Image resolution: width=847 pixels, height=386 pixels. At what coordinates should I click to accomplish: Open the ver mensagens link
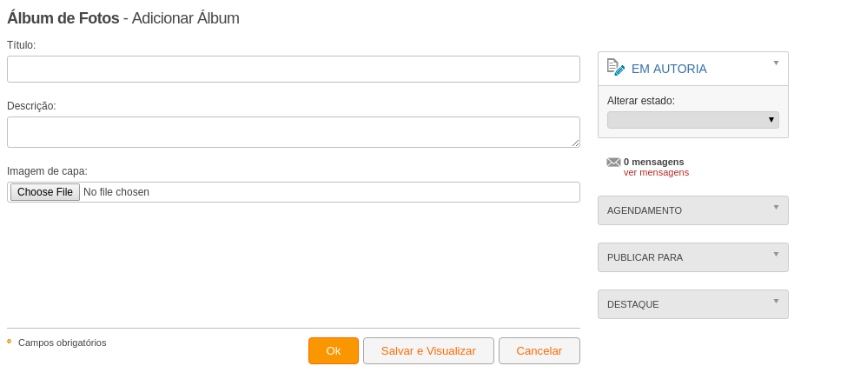click(x=656, y=172)
